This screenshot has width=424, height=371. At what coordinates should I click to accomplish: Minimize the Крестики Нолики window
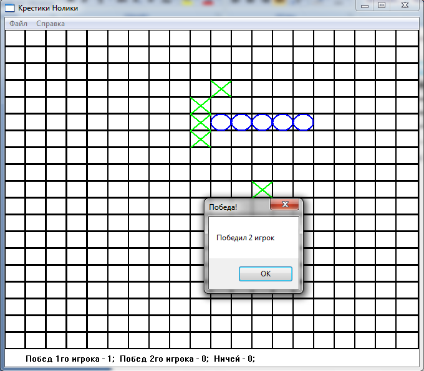pyautogui.click(x=365, y=6)
